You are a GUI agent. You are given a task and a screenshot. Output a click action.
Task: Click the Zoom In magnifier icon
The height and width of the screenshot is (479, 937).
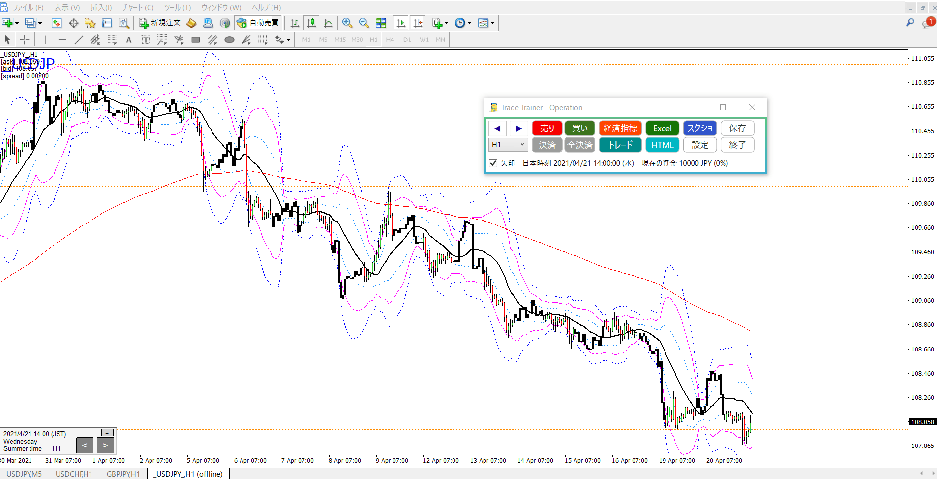click(x=347, y=23)
